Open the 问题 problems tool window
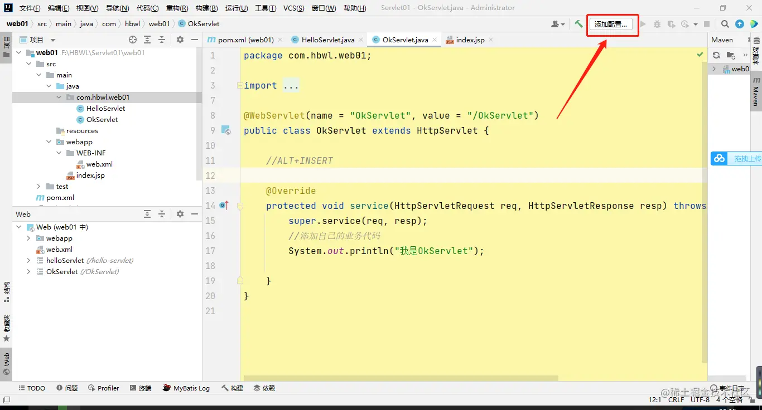 (67, 388)
